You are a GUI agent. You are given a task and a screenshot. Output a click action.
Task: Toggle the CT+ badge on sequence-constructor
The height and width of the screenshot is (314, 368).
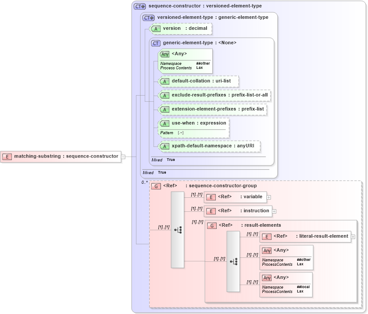click(139, 6)
